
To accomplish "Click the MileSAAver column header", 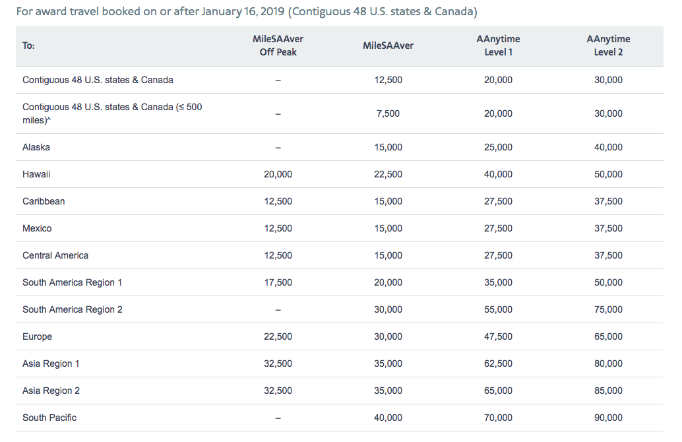I will click(388, 46).
